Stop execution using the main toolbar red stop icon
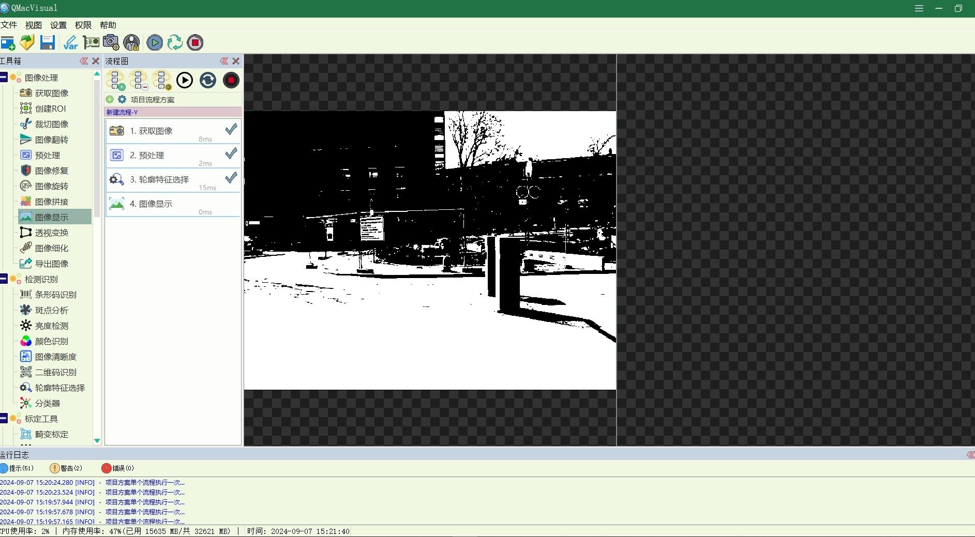This screenshot has width=975, height=537. (195, 42)
